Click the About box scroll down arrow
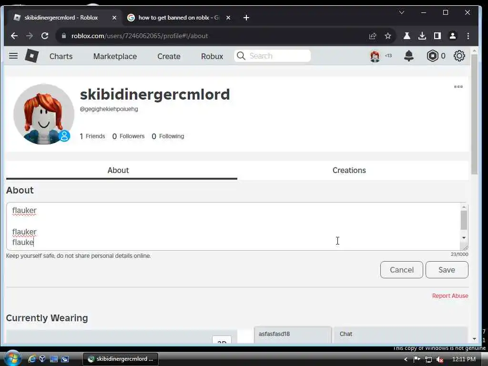488x366 pixels. tap(464, 238)
